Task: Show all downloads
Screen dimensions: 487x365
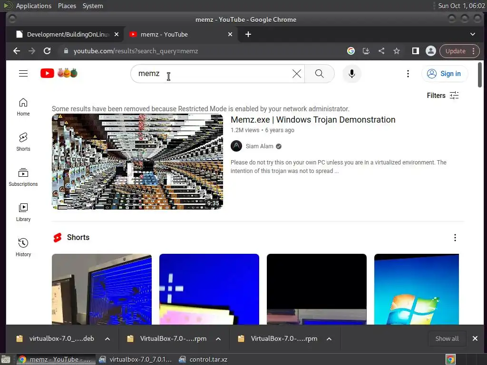Action: click(447, 338)
